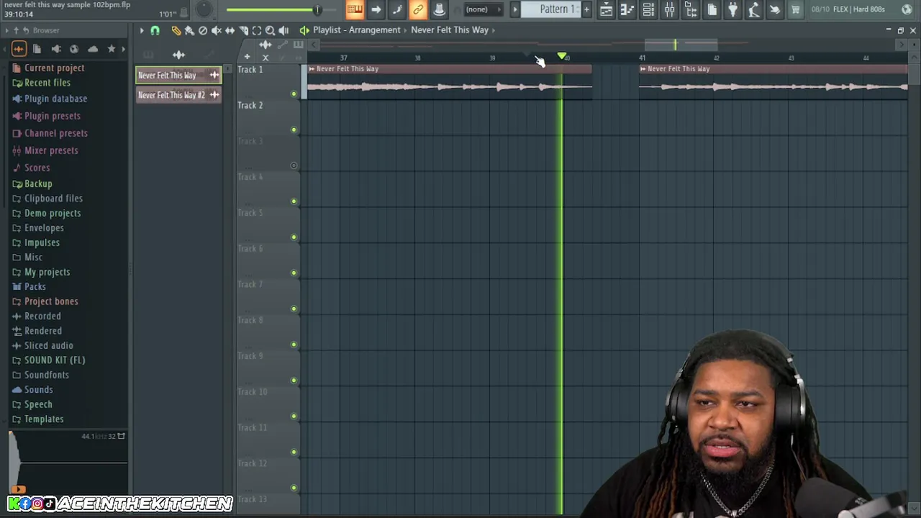Expand the pattern selector arrow left of Pattern 1
The height and width of the screenshot is (518, 921).
[x=515, y=9]
